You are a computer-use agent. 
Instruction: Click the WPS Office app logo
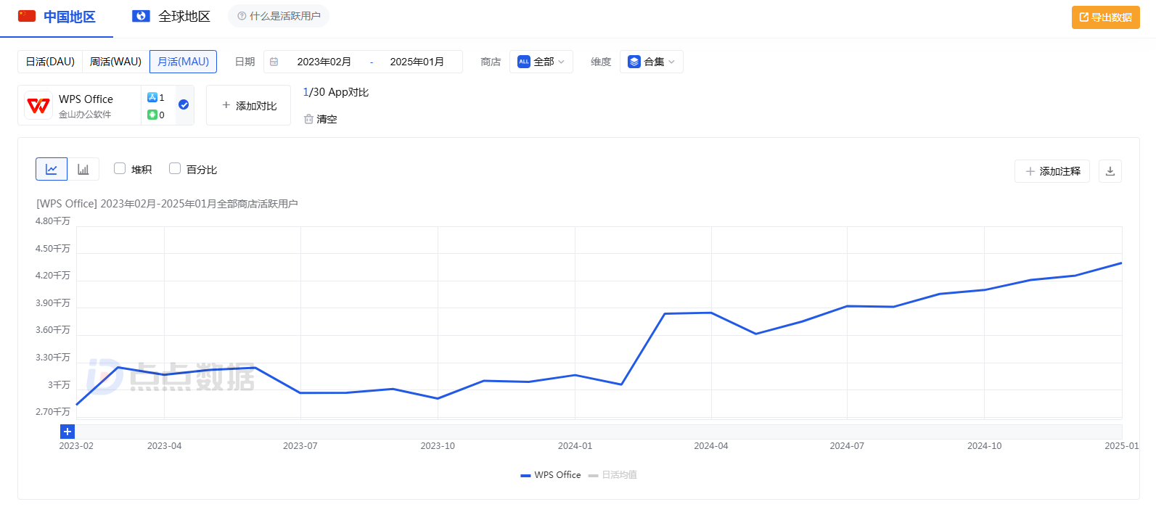point(38,106)
